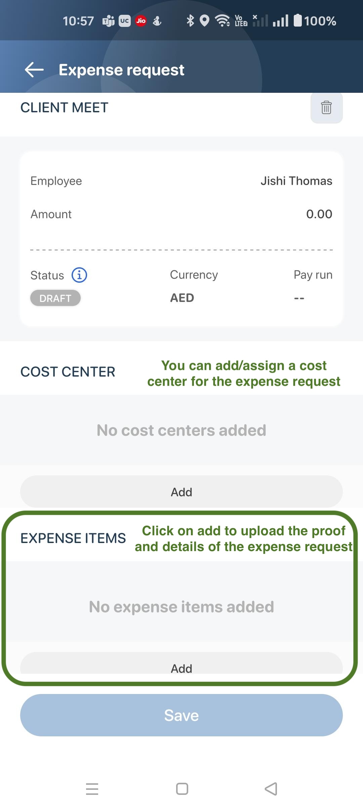Image resolution: width=363 pixels, height=811 pixels.
Task: Tap the Teams notification icon
Action: [108, 21]
